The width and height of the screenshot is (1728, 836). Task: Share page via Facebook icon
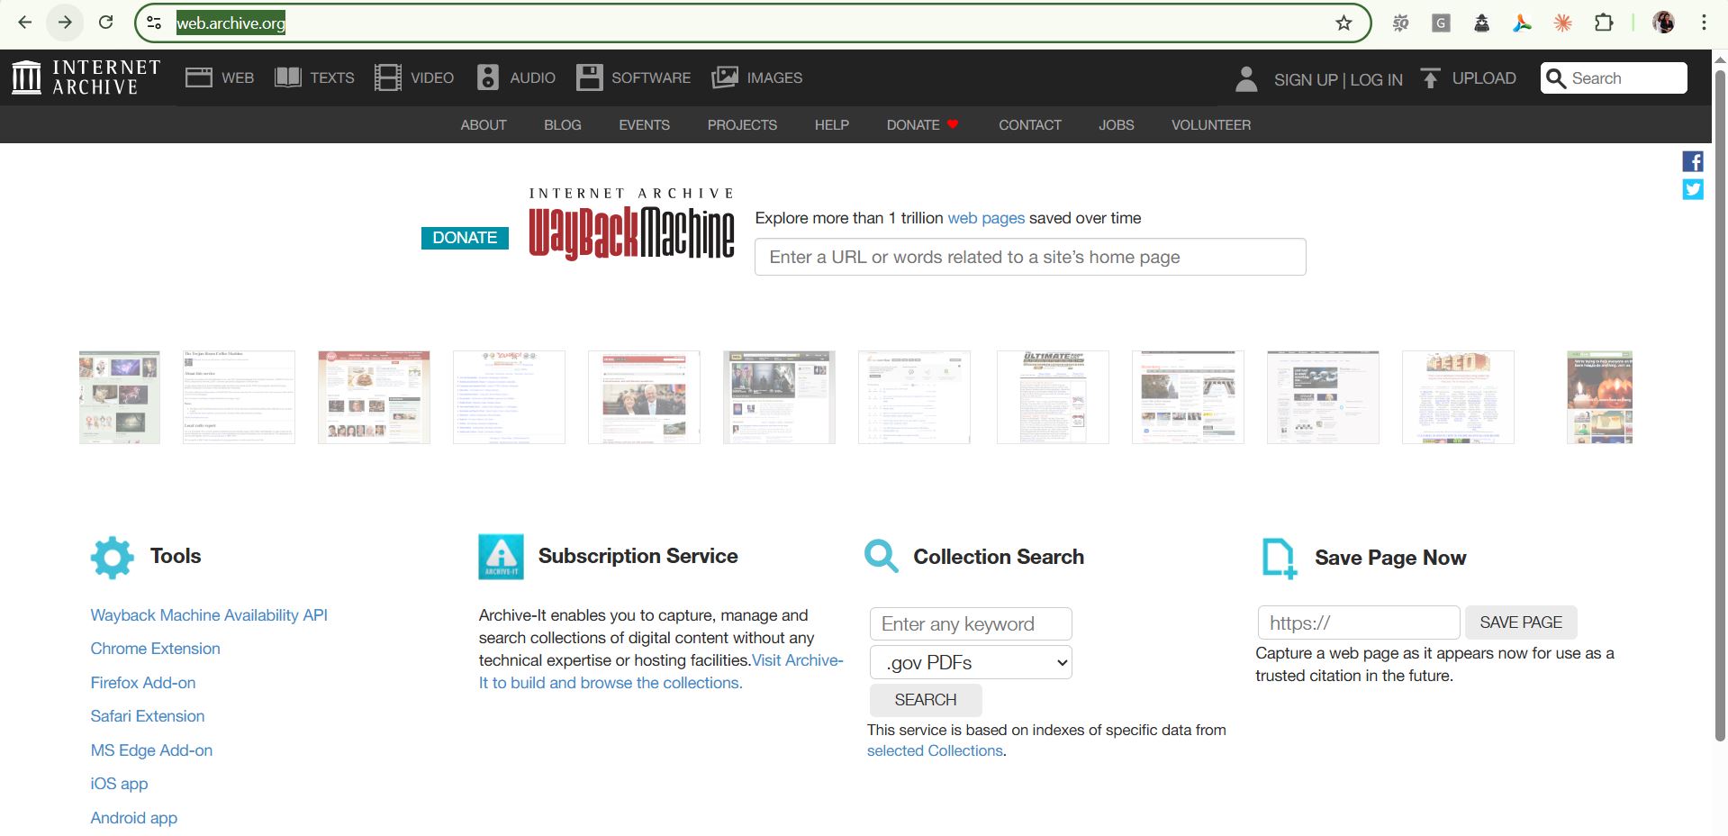(x=1693, y=161)
